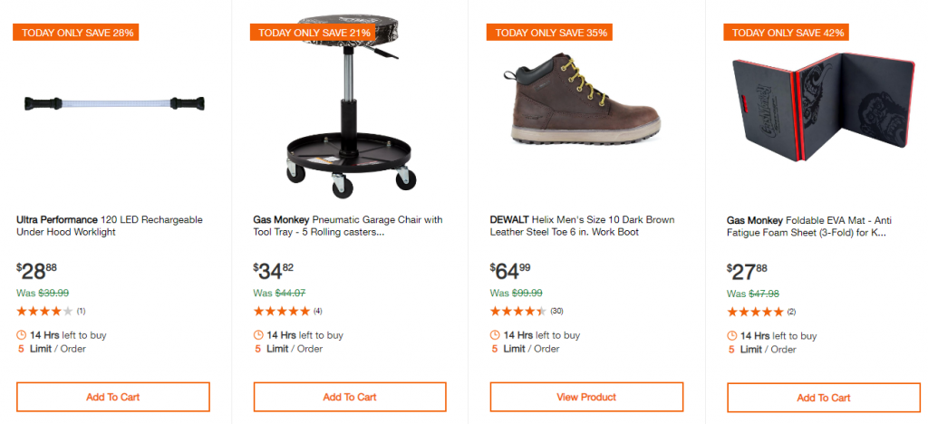Open the five-star rating for the foldable mat
This screenshot has width=928, height=424.
(755, 312)
